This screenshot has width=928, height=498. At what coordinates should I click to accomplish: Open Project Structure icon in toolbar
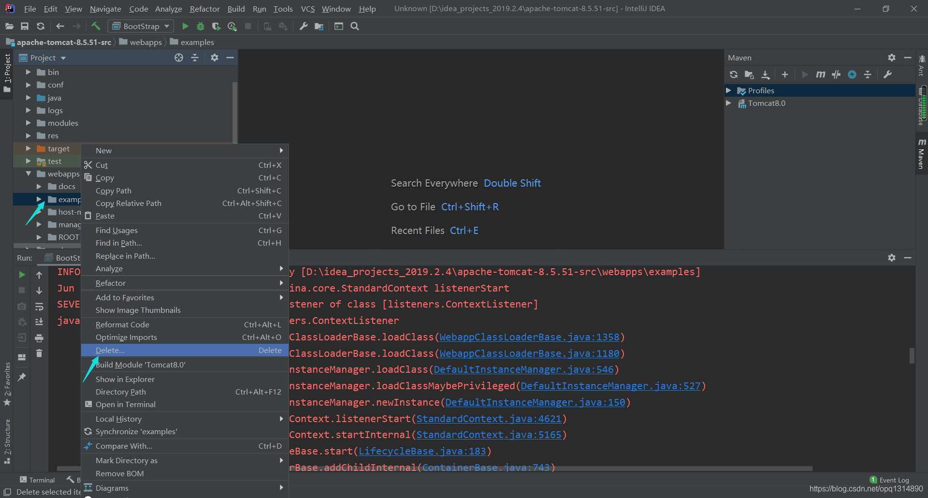pyautogui.click(x=319, y=26)
